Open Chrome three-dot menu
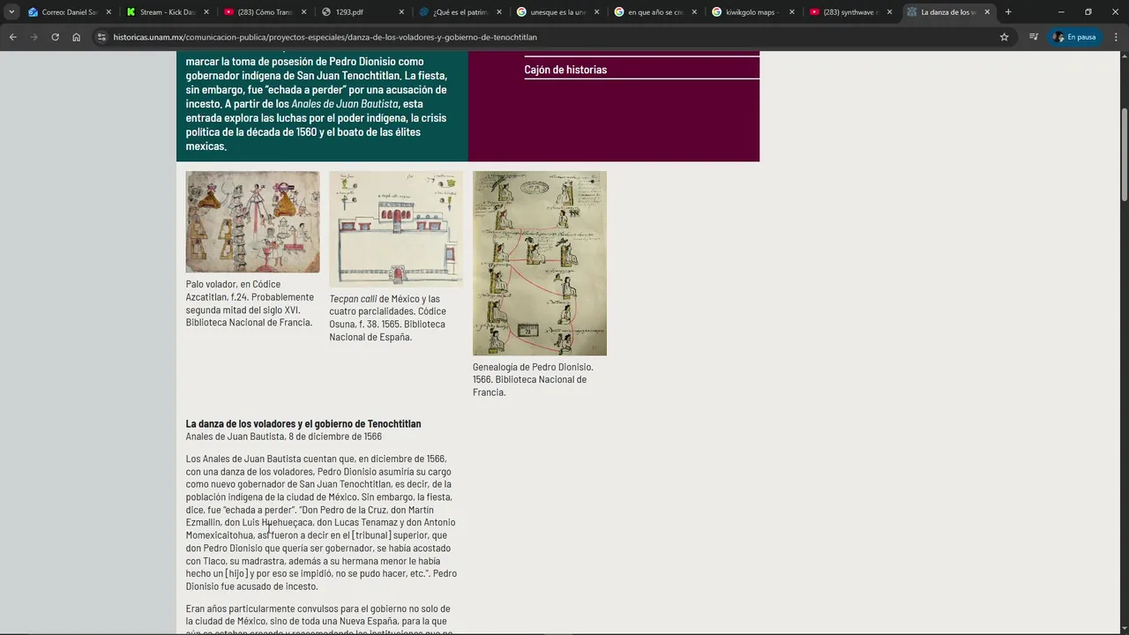1129x635 pixels. (1116, 37)
